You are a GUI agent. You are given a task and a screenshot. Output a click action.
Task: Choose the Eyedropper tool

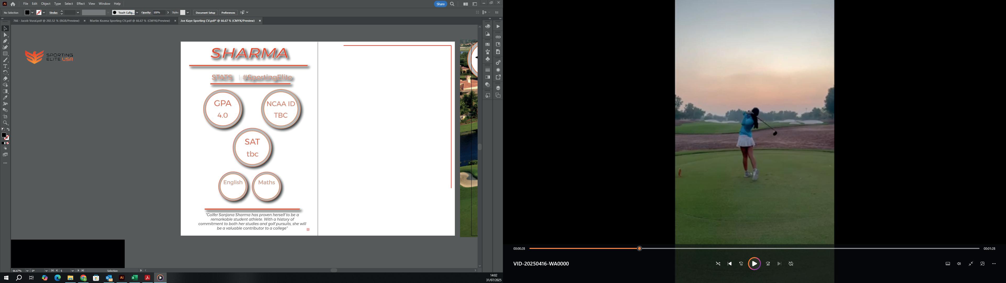[x=5, y=98]
